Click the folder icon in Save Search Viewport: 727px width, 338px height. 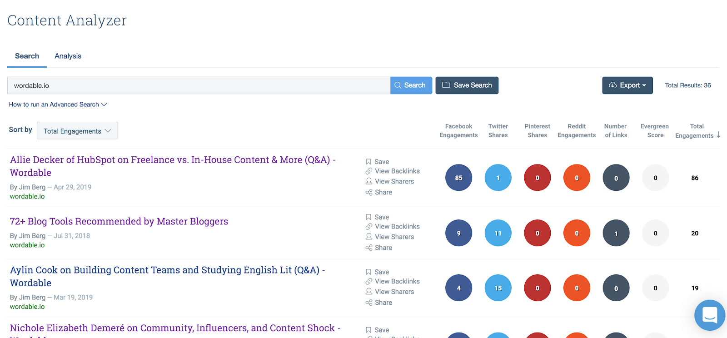tap(446, 85)
